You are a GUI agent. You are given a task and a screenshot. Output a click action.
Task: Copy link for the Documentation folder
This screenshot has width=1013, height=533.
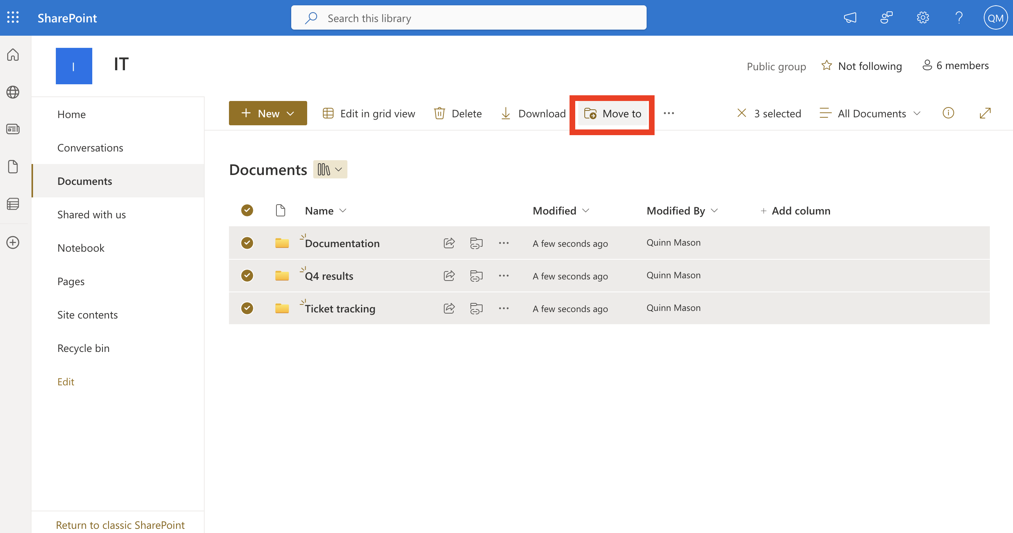pyautogui.click(x=476, y=243)
